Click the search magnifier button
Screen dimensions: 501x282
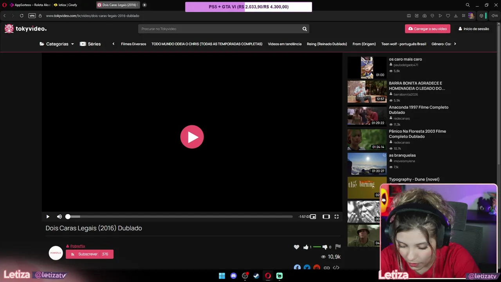pos(305,29)
